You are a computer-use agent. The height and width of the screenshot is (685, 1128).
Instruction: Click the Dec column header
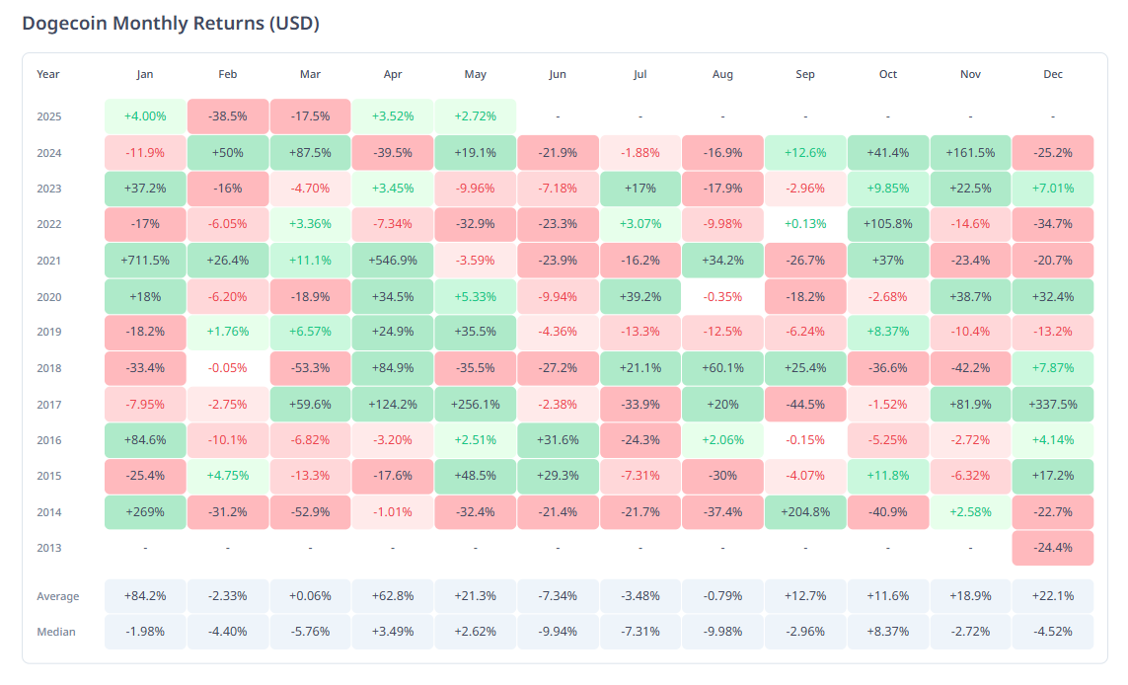pos(1052,74)
